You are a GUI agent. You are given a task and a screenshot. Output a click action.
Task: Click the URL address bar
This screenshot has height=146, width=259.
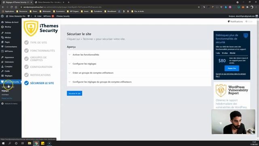(x=109, y=7)
